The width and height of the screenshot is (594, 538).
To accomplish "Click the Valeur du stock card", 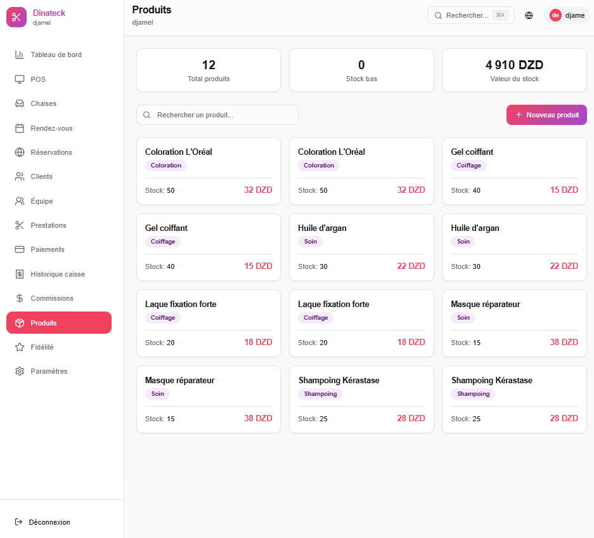I will pos(515,70).
